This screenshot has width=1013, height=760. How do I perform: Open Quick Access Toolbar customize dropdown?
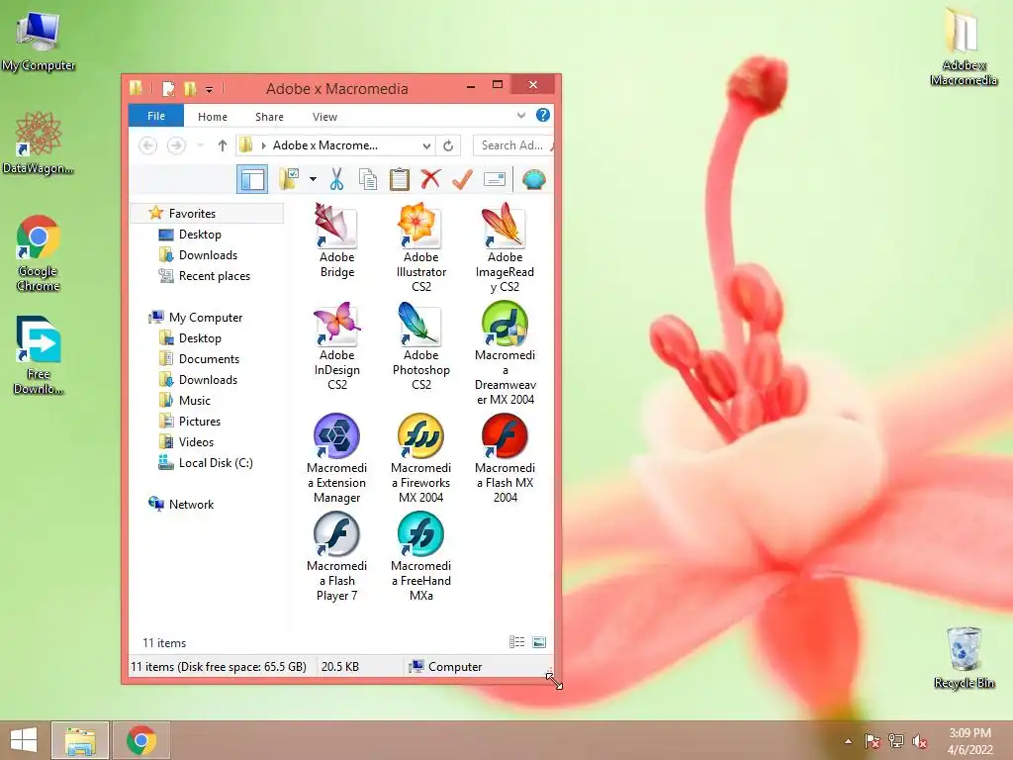tap(209, 89)
